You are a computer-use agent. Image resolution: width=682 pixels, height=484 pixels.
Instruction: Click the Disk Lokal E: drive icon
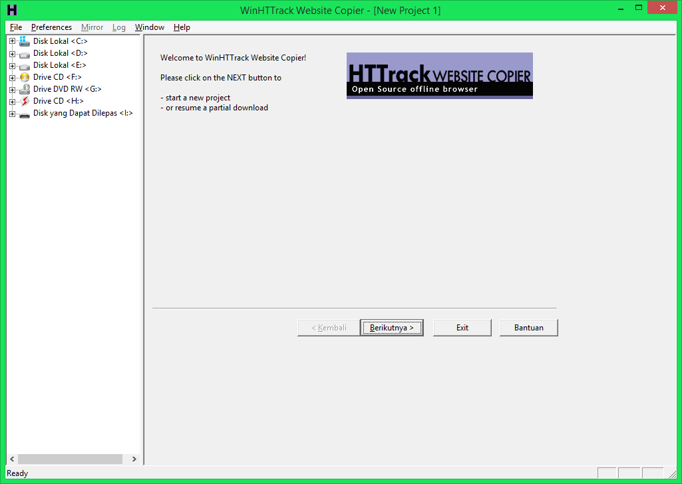25,66
